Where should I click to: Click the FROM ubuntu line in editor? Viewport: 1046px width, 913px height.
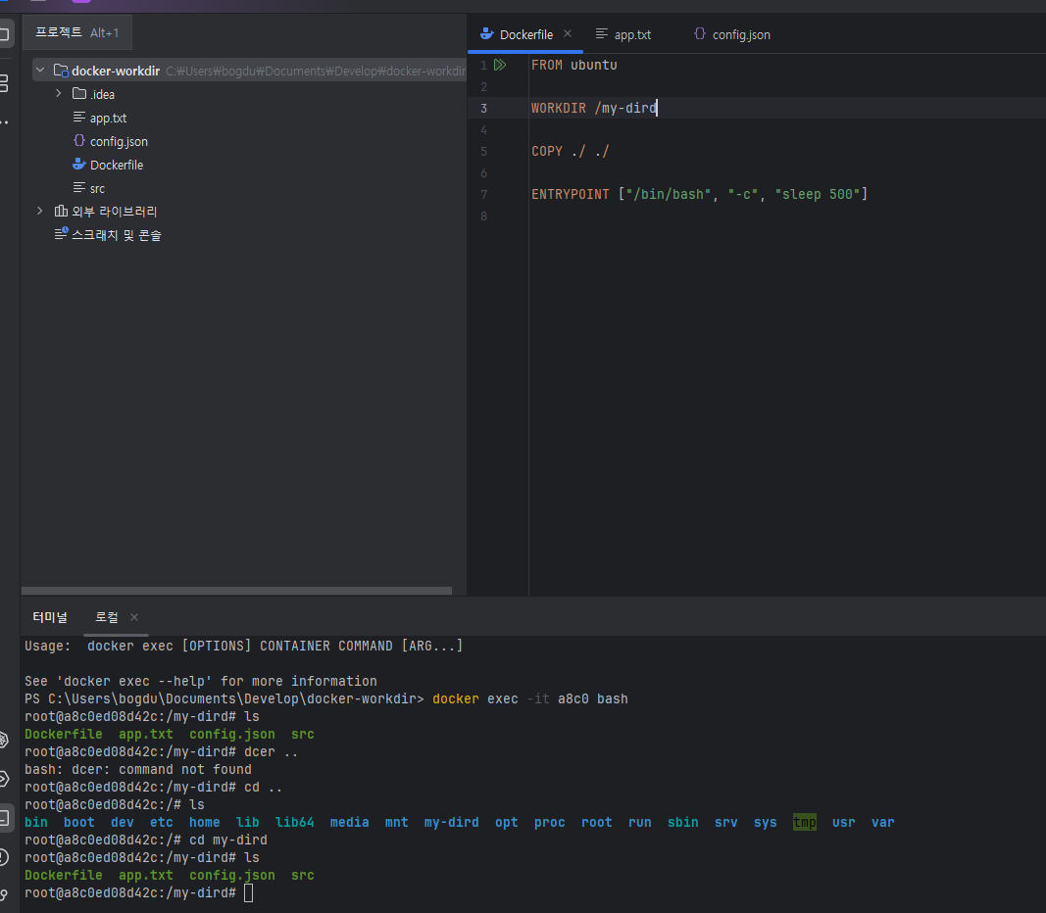click(x=573, y=65)
